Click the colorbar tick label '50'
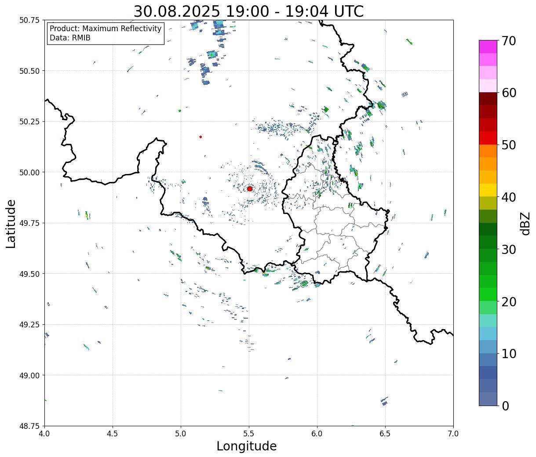 (508, 145)
